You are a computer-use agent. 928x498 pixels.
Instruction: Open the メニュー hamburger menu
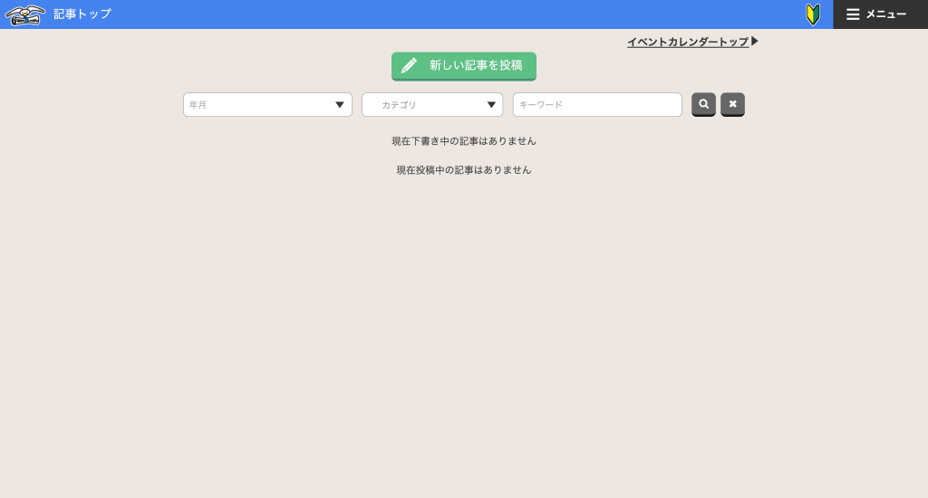tap(880, 14)
